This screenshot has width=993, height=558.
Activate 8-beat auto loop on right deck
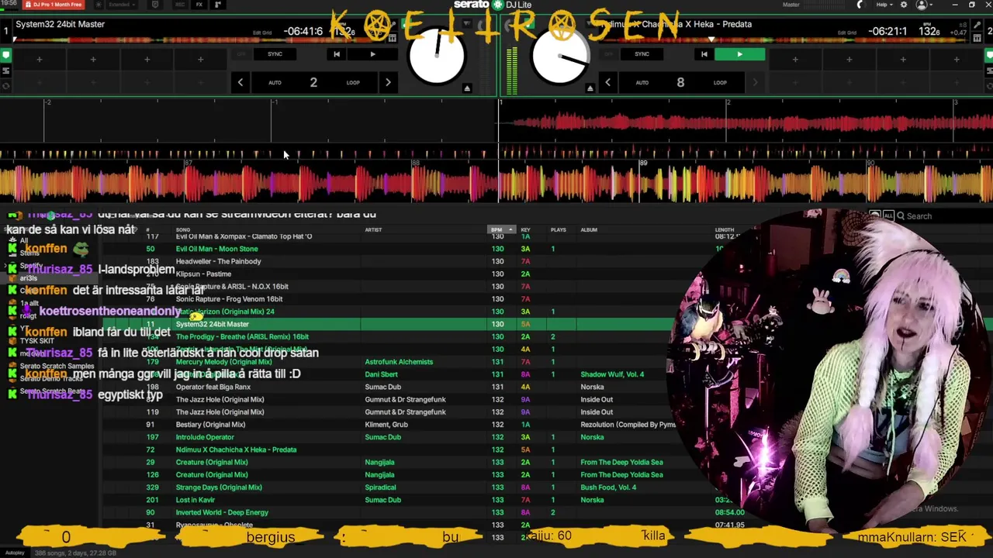pos(680,82)
